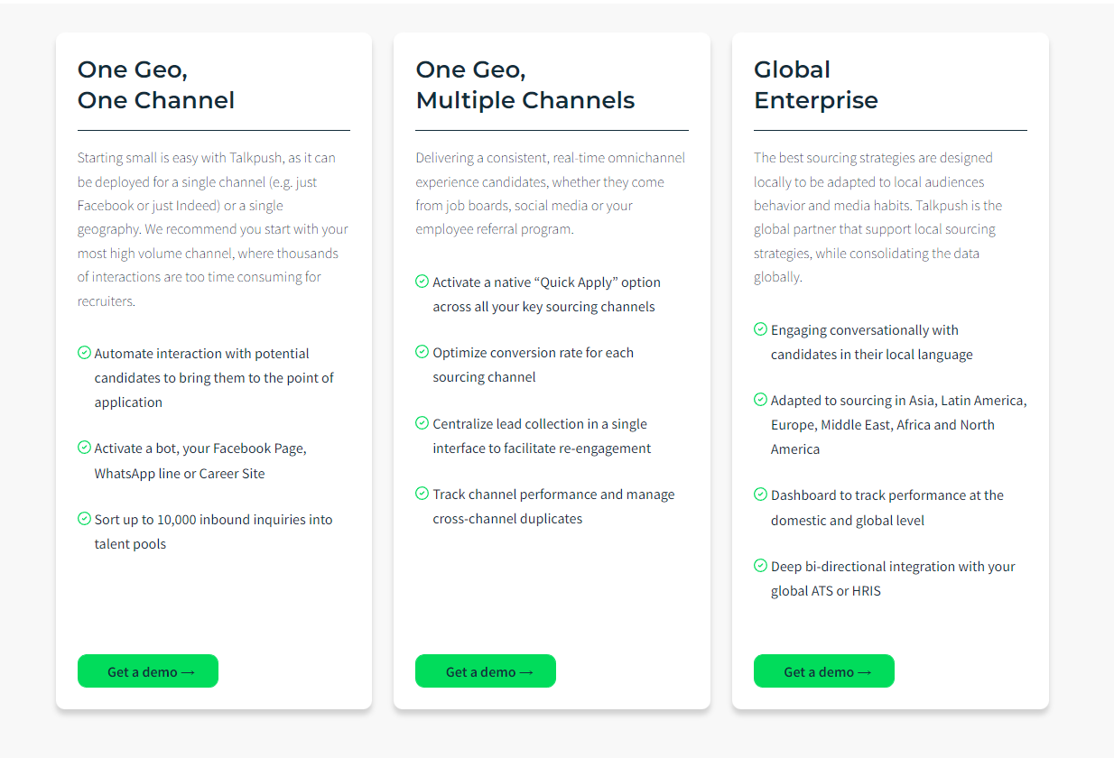Click the checkmark beside 'Adapted to sourcing in Asia, Latin America'
The image size is (1114, 758).
pyautogui.click(x=759, y=400)
